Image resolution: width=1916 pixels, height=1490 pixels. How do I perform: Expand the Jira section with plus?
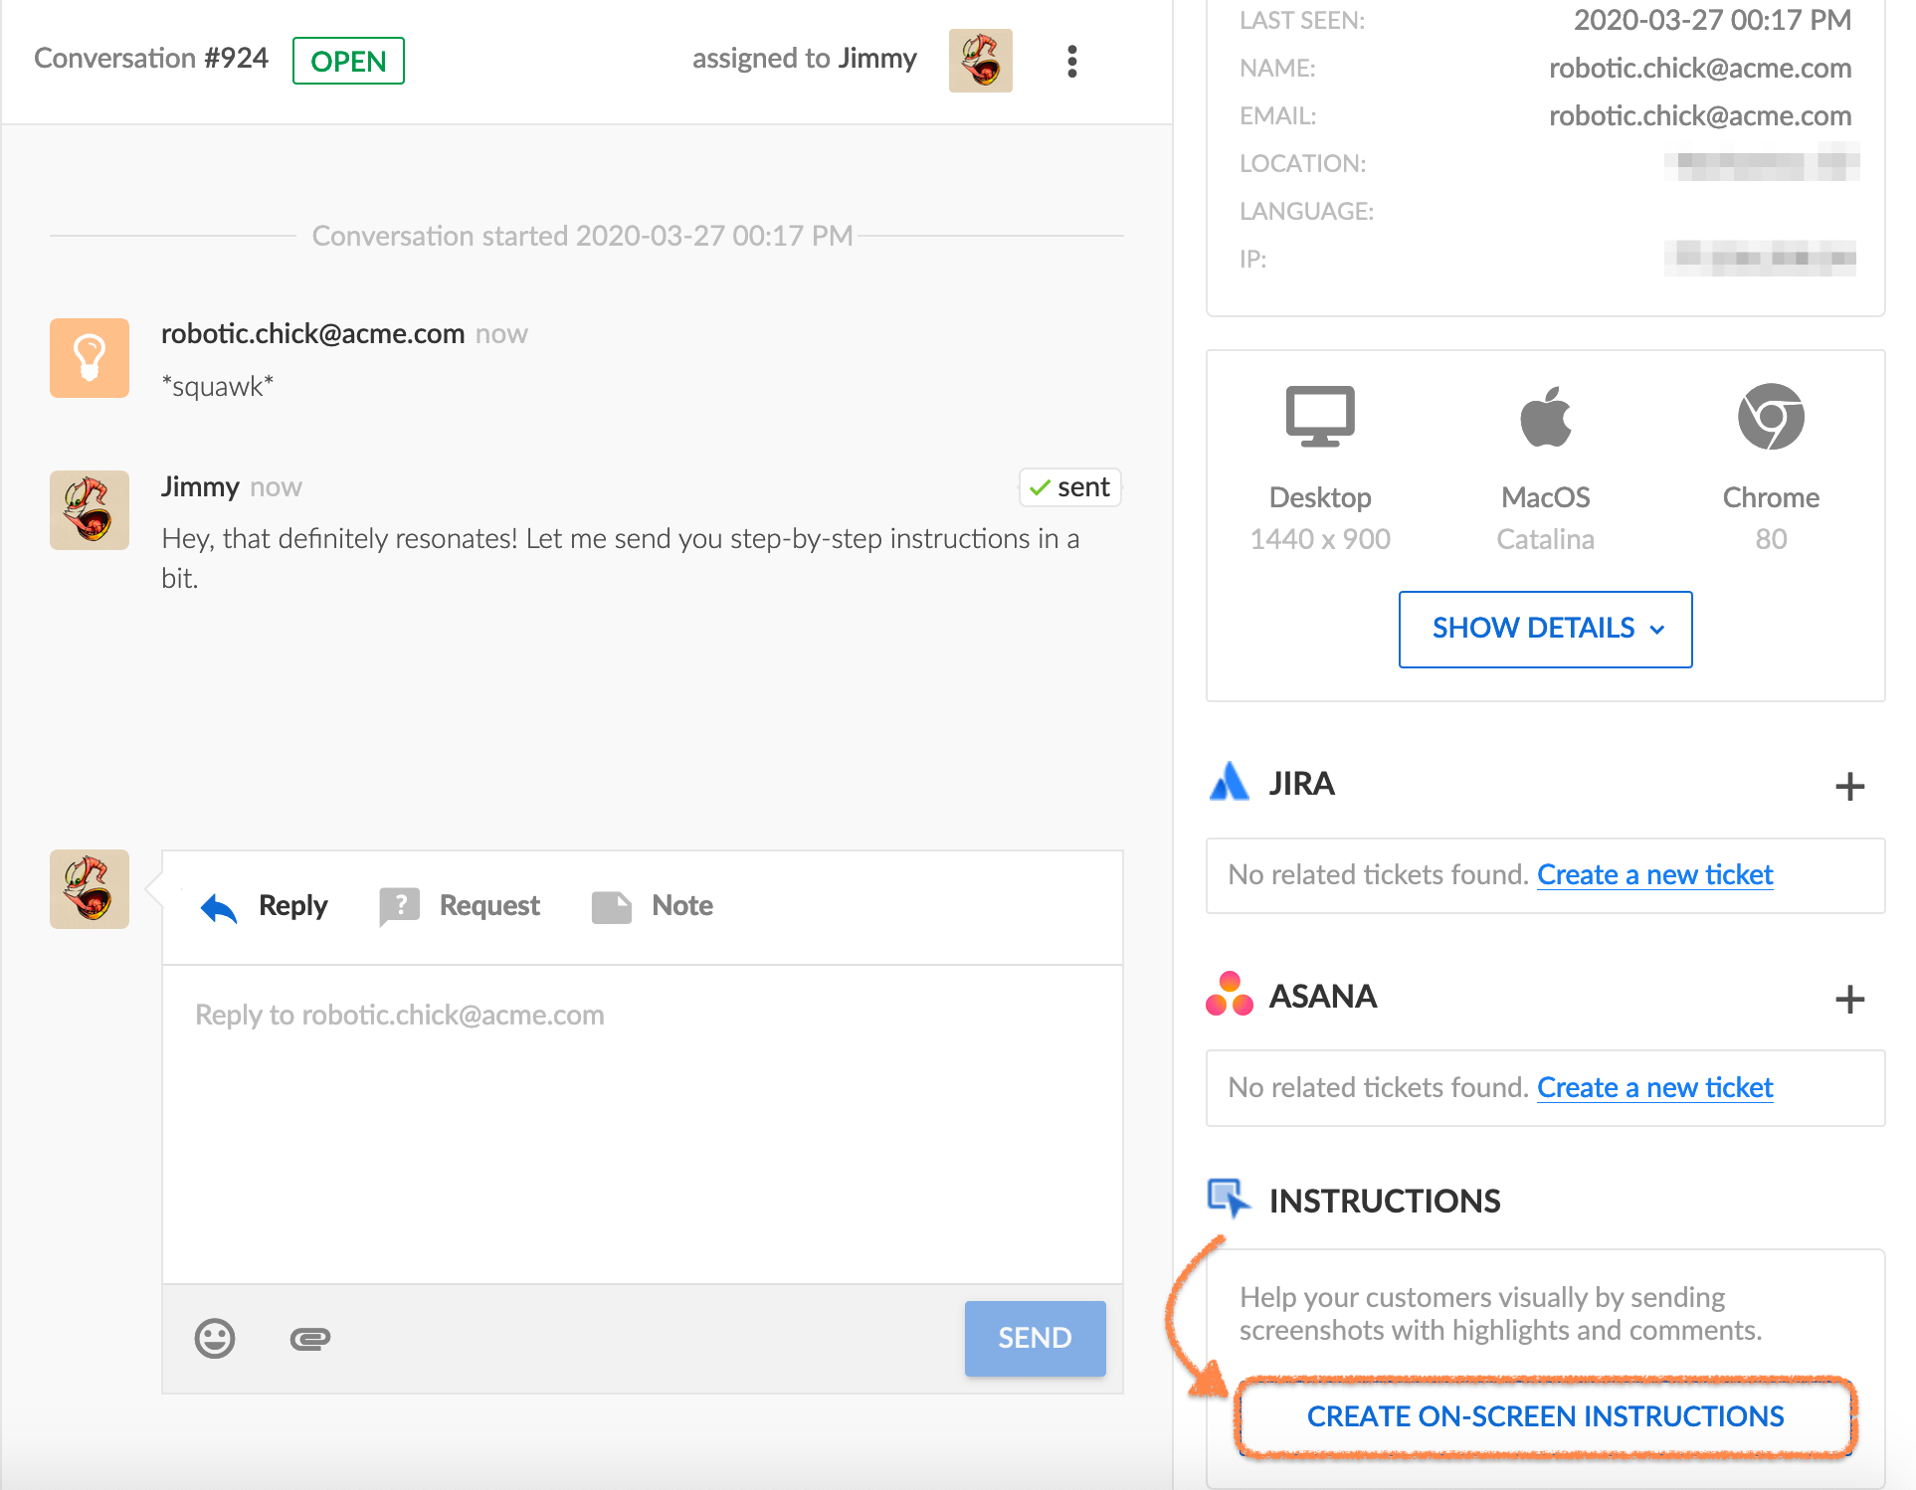coord(1849,787)
